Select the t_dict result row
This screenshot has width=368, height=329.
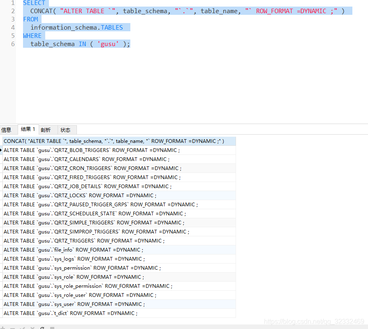click(x=119, y=313)
